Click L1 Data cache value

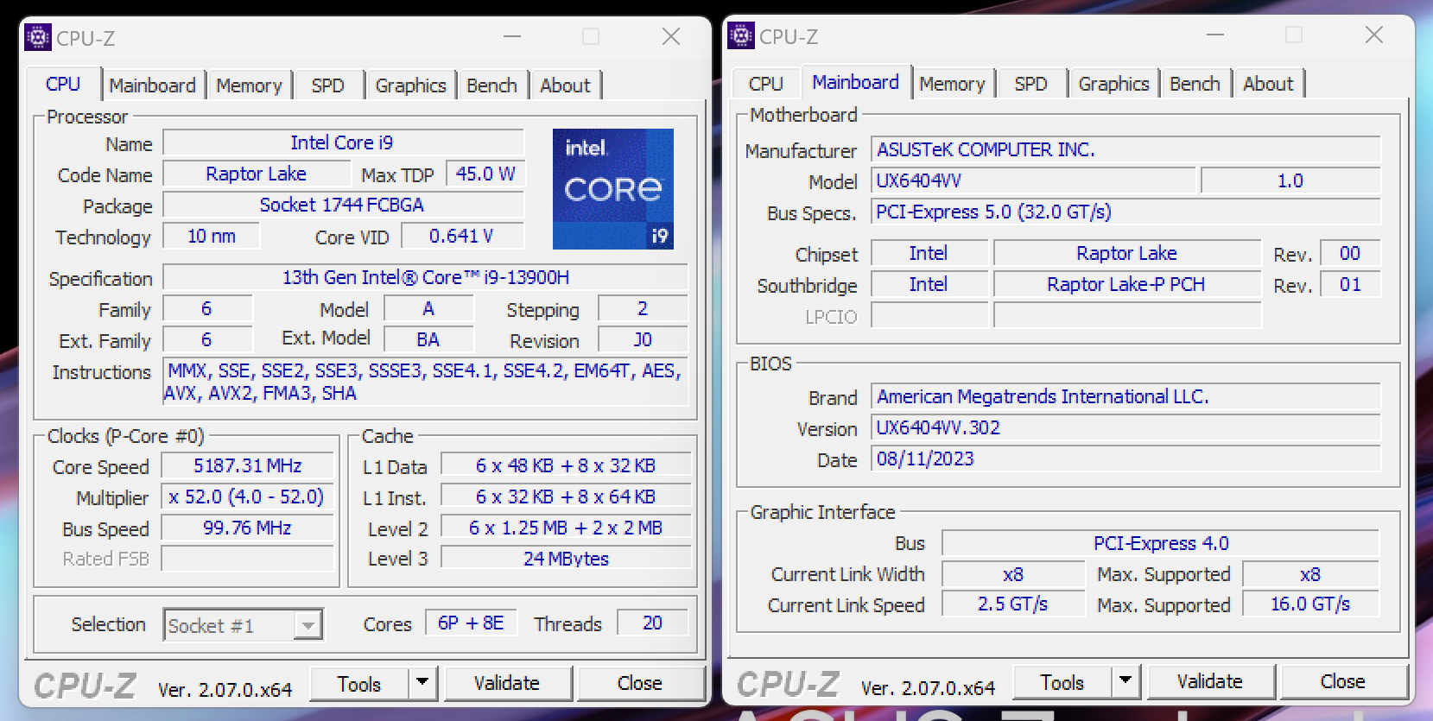[x=566, y=465]
